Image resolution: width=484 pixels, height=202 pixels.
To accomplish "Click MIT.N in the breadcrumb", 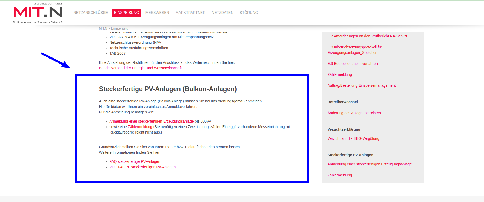I will click(x=103, y=28).
